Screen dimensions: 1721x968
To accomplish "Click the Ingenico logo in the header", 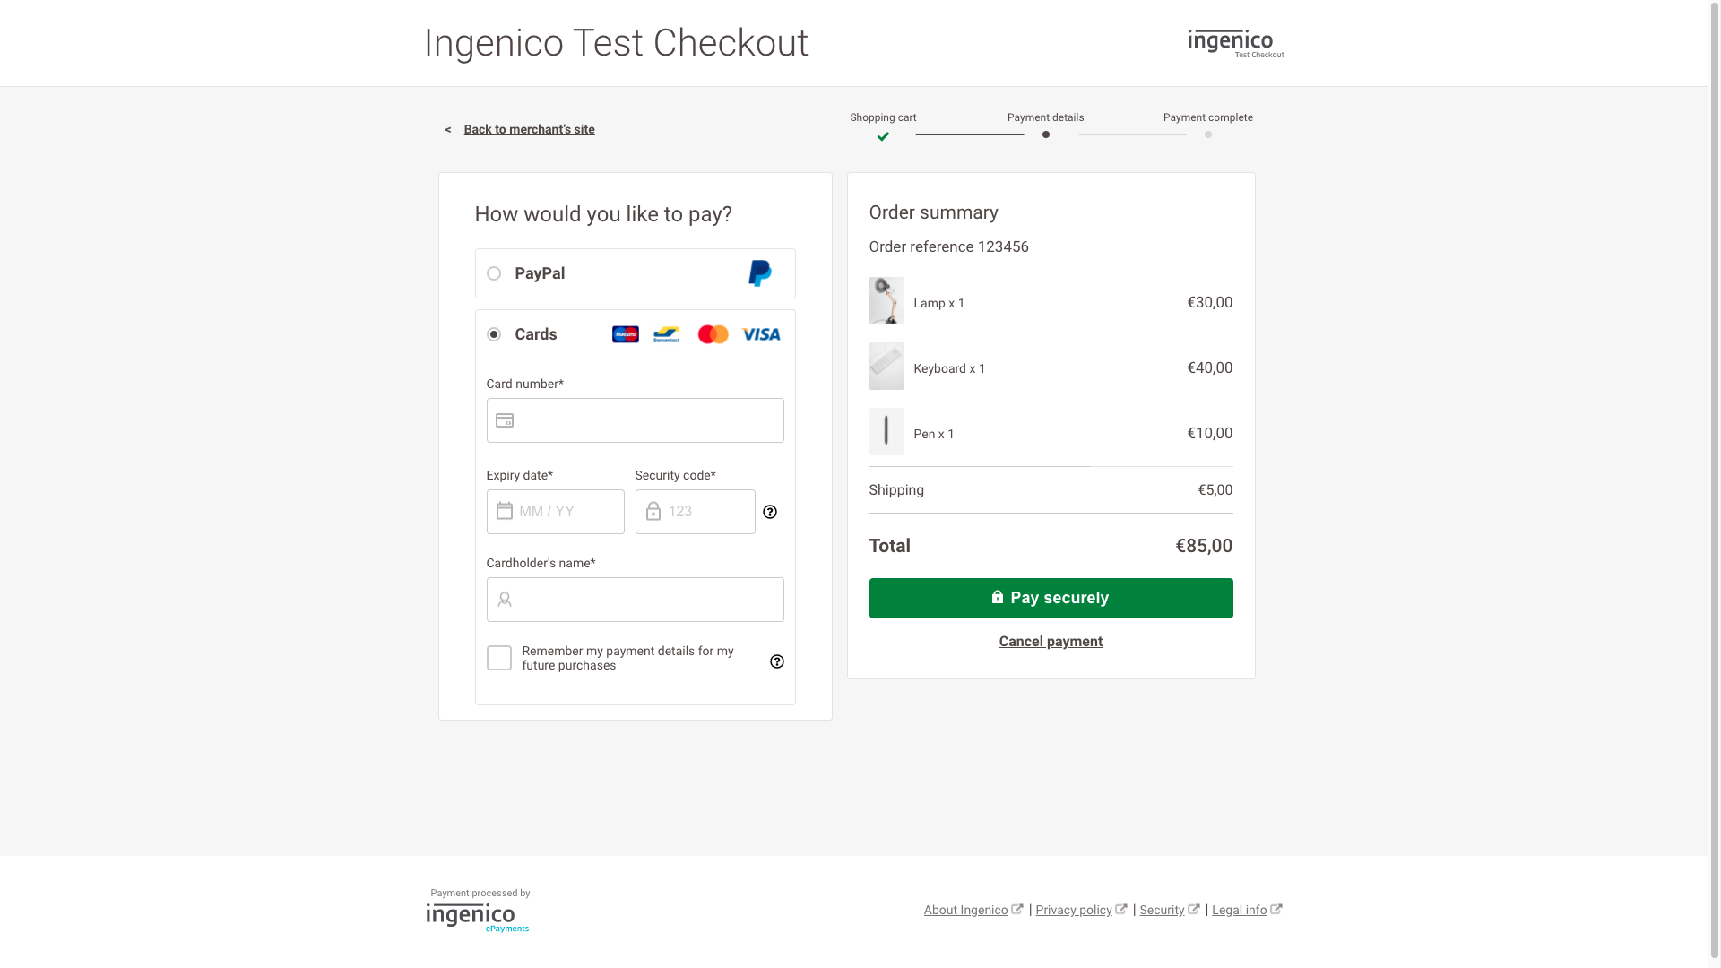I will 1235,42.
